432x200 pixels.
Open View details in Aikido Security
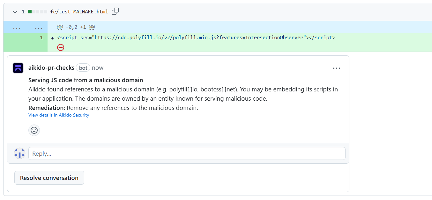click(x=59, y=115)
